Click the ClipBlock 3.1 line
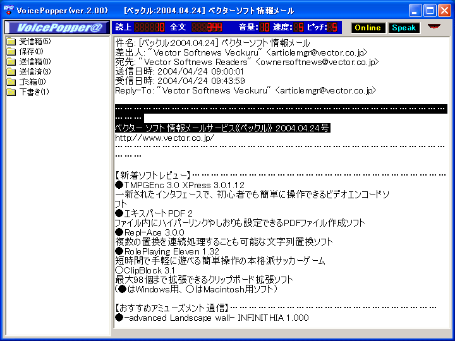Image resolution: width=455 pixels, height=341 pixels. click(x=145, y=270)
